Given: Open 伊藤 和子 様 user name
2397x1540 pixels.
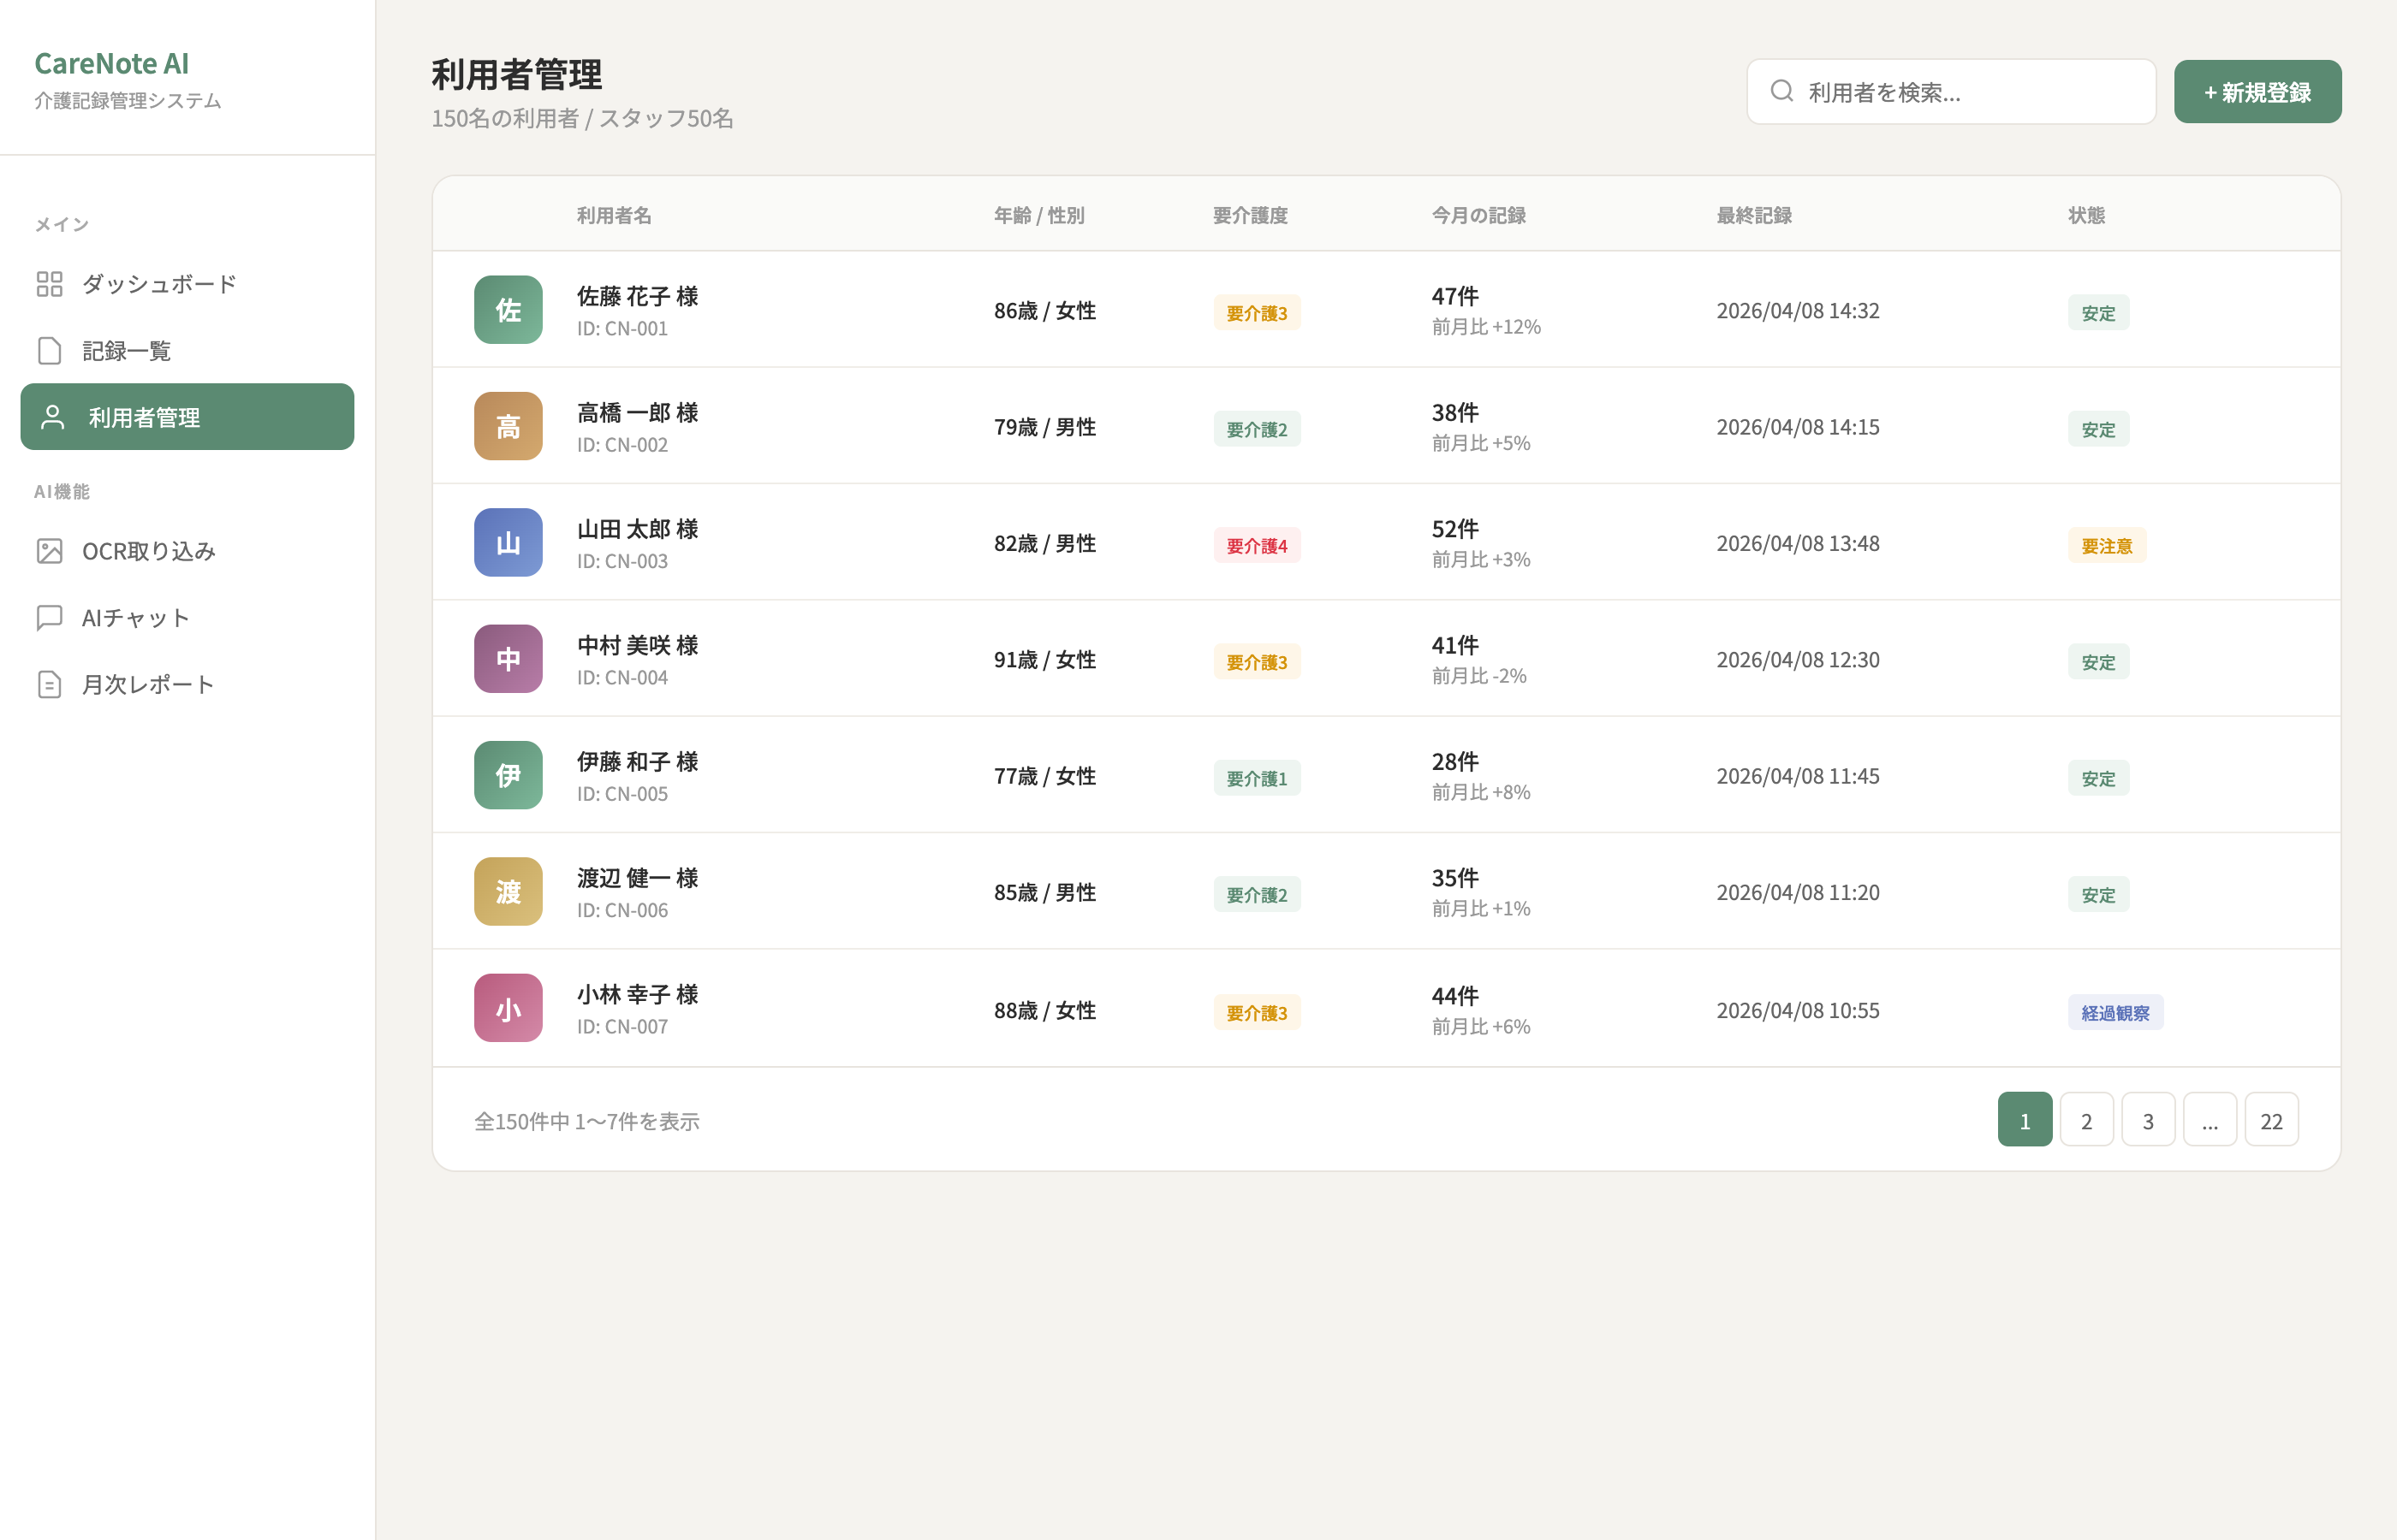Looking at the screenshot, I should tap(637, 761).
